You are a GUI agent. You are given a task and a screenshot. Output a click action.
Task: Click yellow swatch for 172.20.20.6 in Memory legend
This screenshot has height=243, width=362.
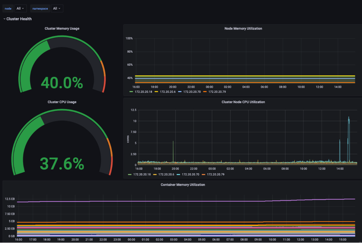[156, 92]
